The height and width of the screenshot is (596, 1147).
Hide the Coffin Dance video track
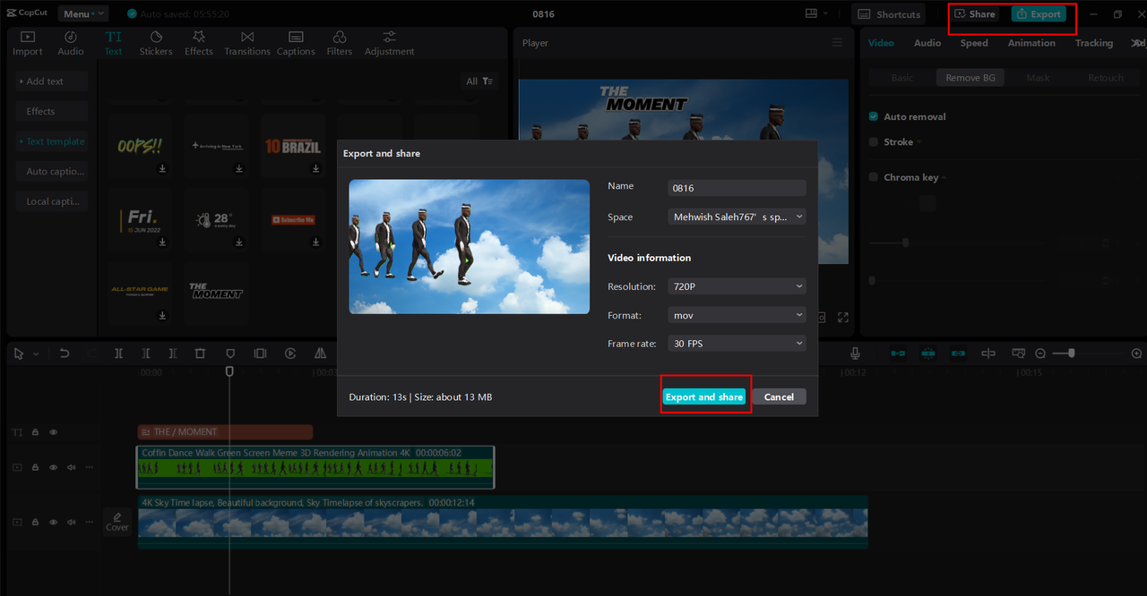click(53, 467)
